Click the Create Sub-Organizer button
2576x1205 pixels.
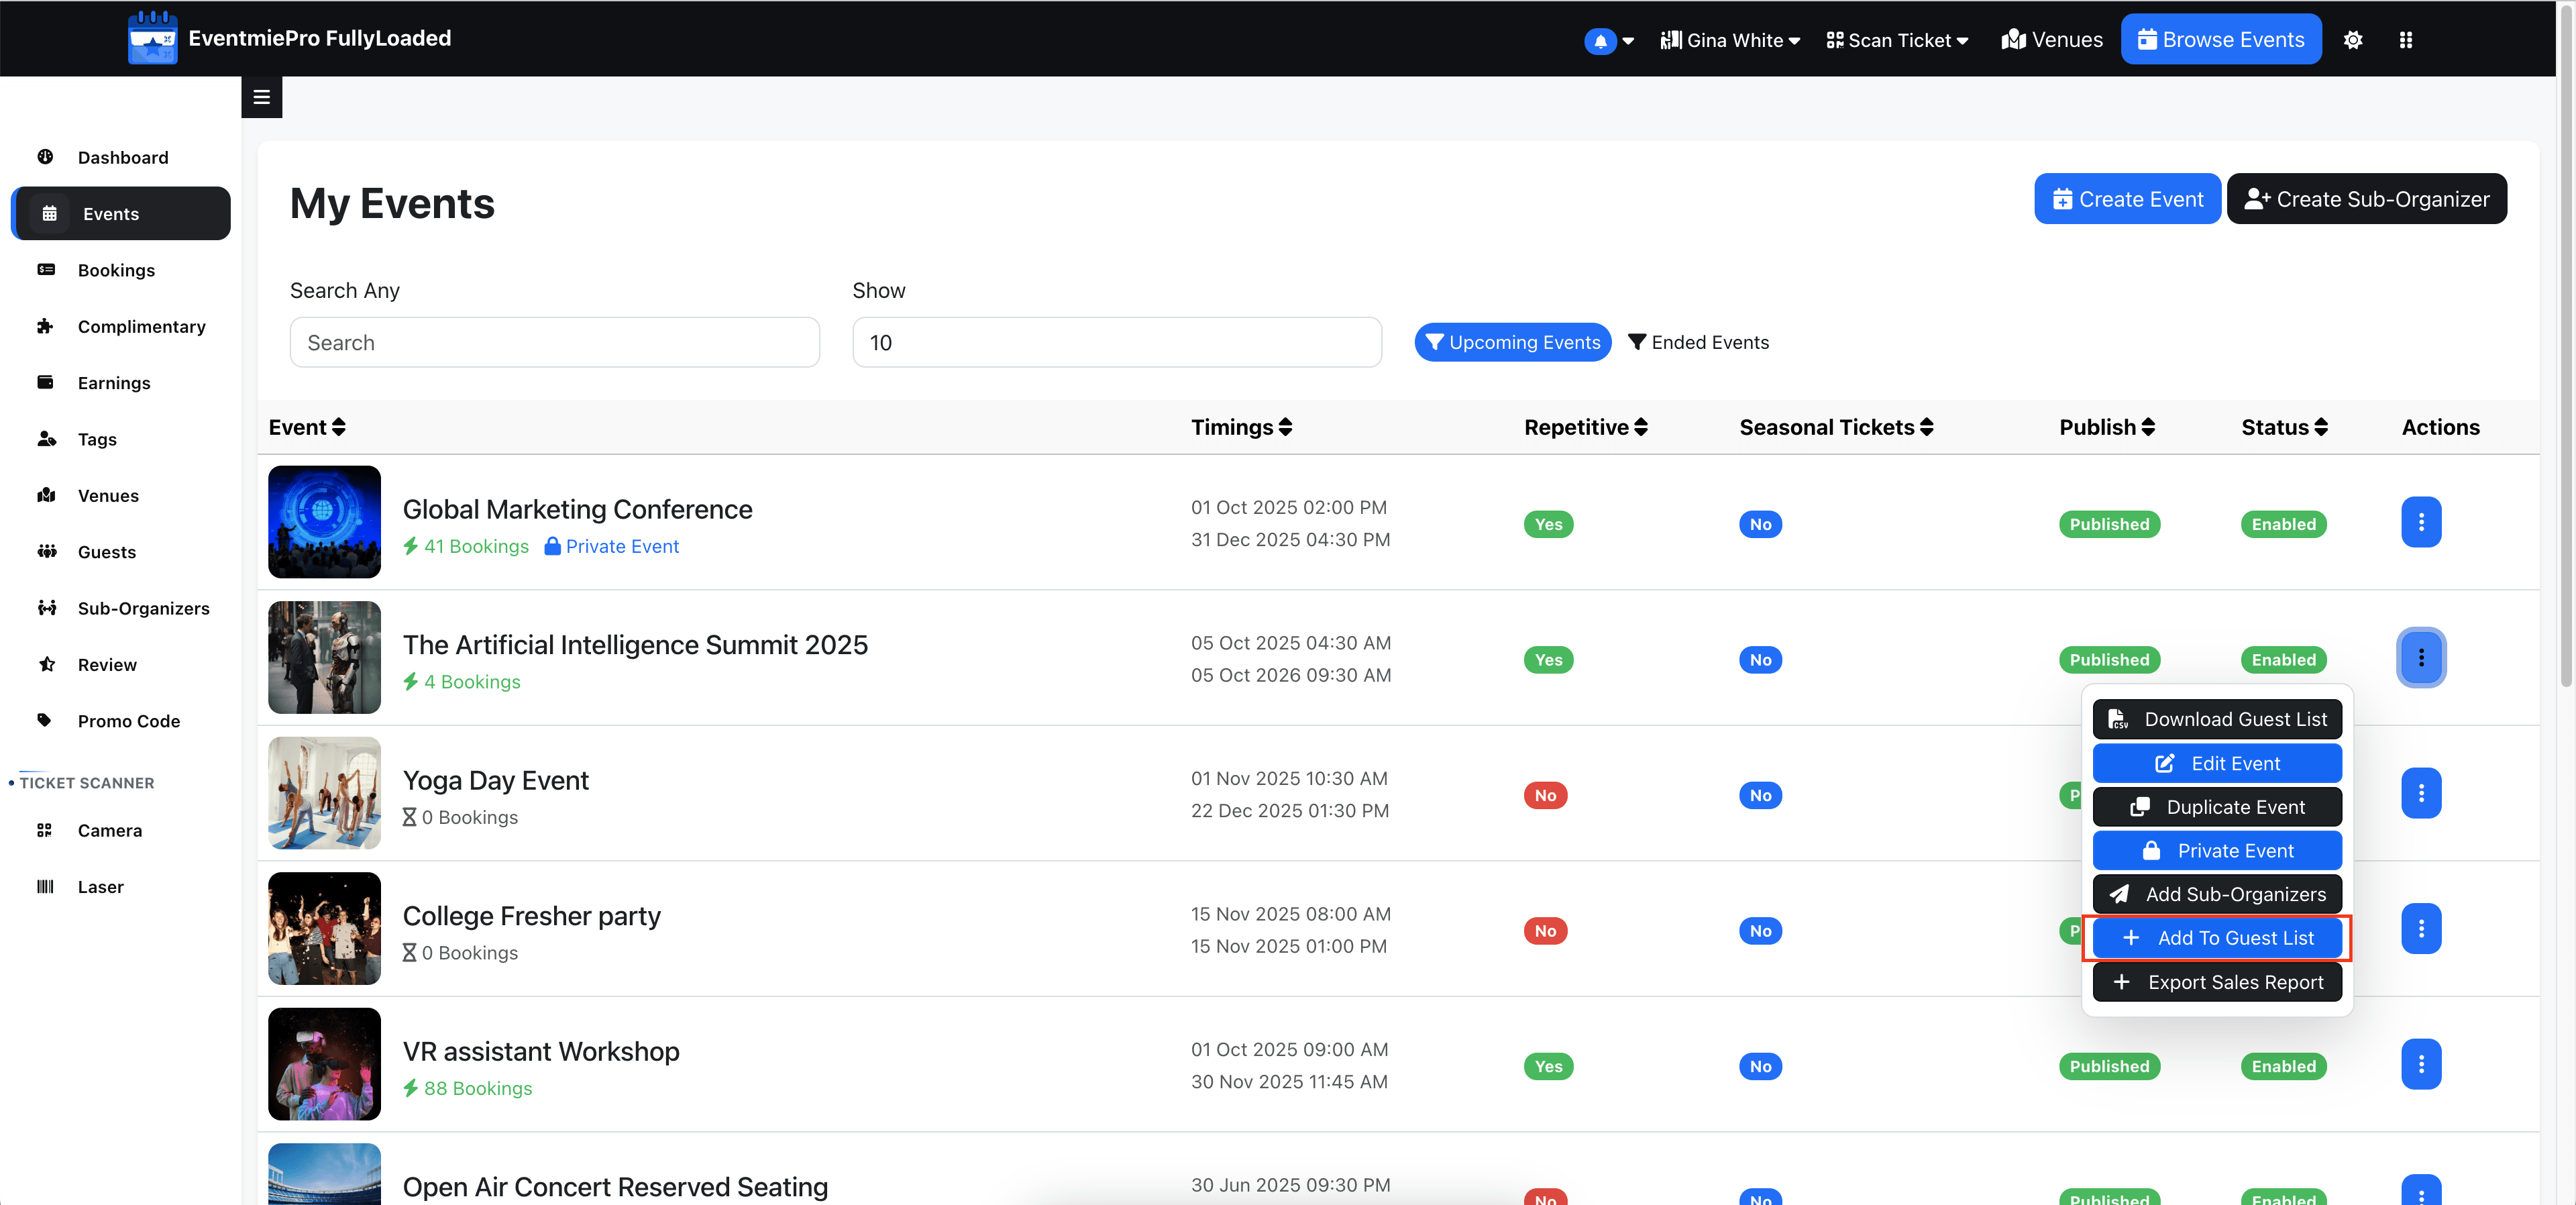click(2366, 199)
